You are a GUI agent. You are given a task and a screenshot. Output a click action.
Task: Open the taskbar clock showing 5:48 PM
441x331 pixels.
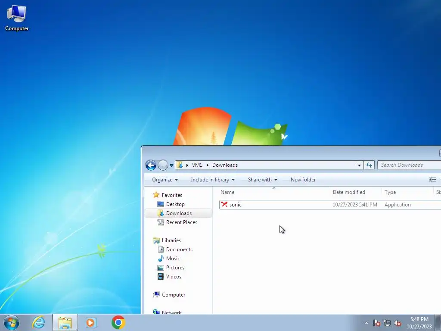419,323
